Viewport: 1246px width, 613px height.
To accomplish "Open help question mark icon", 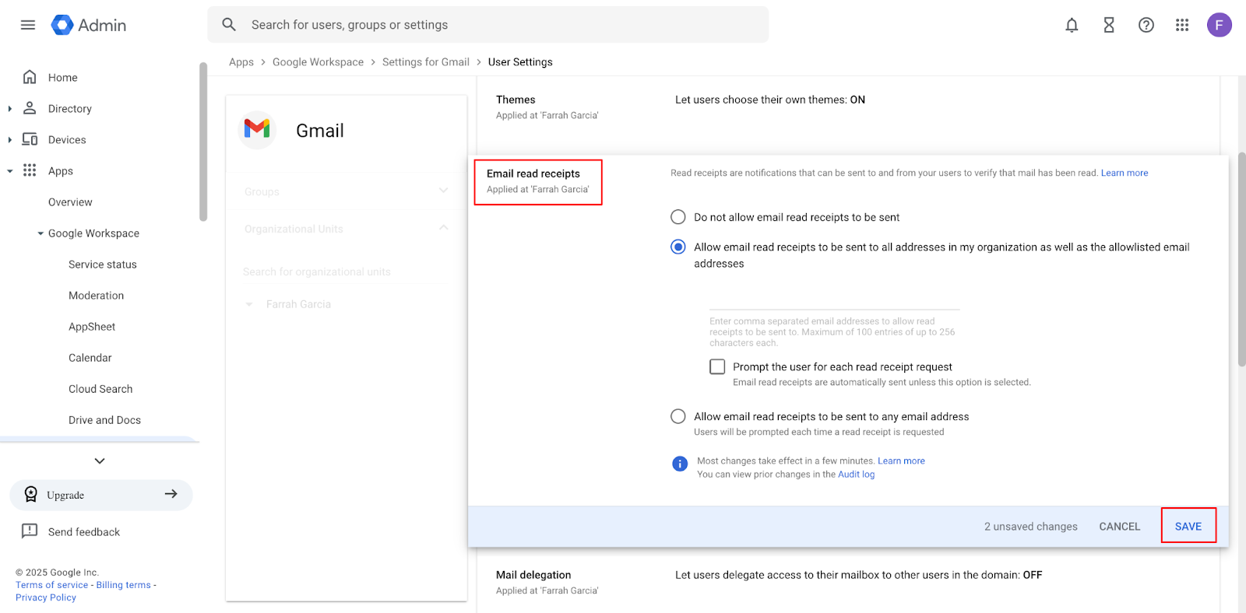I will tap(1146, 25).
